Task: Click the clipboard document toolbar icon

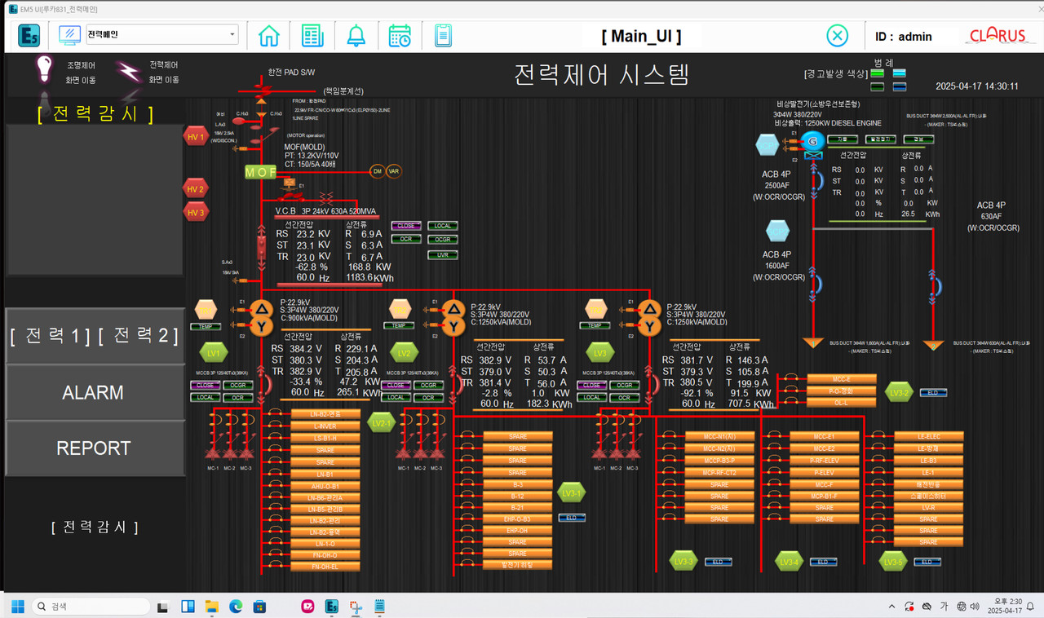Action: 442,36
